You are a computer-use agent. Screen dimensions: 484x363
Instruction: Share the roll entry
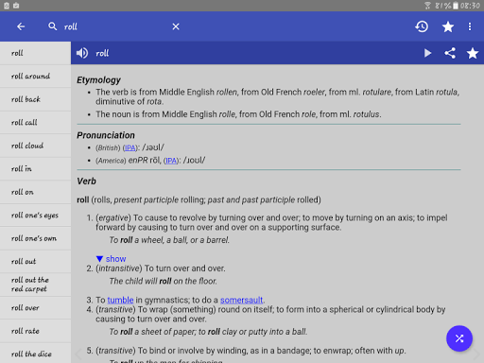(x=450, y=53)
